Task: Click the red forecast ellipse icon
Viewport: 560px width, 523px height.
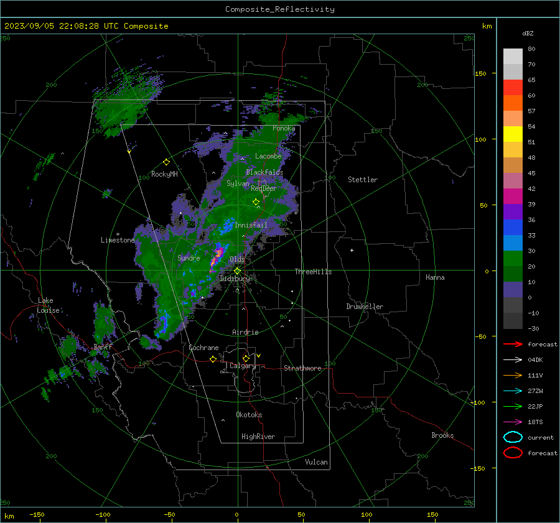Action: (x=513, y=453)
